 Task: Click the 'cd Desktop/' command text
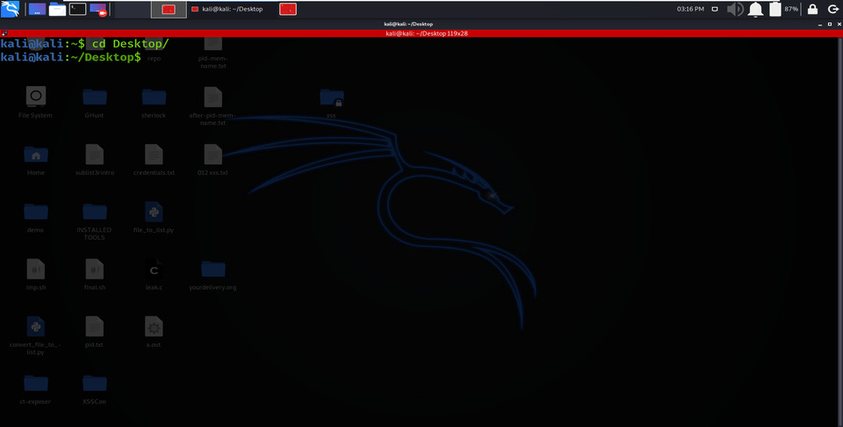(x=131, y=44)
